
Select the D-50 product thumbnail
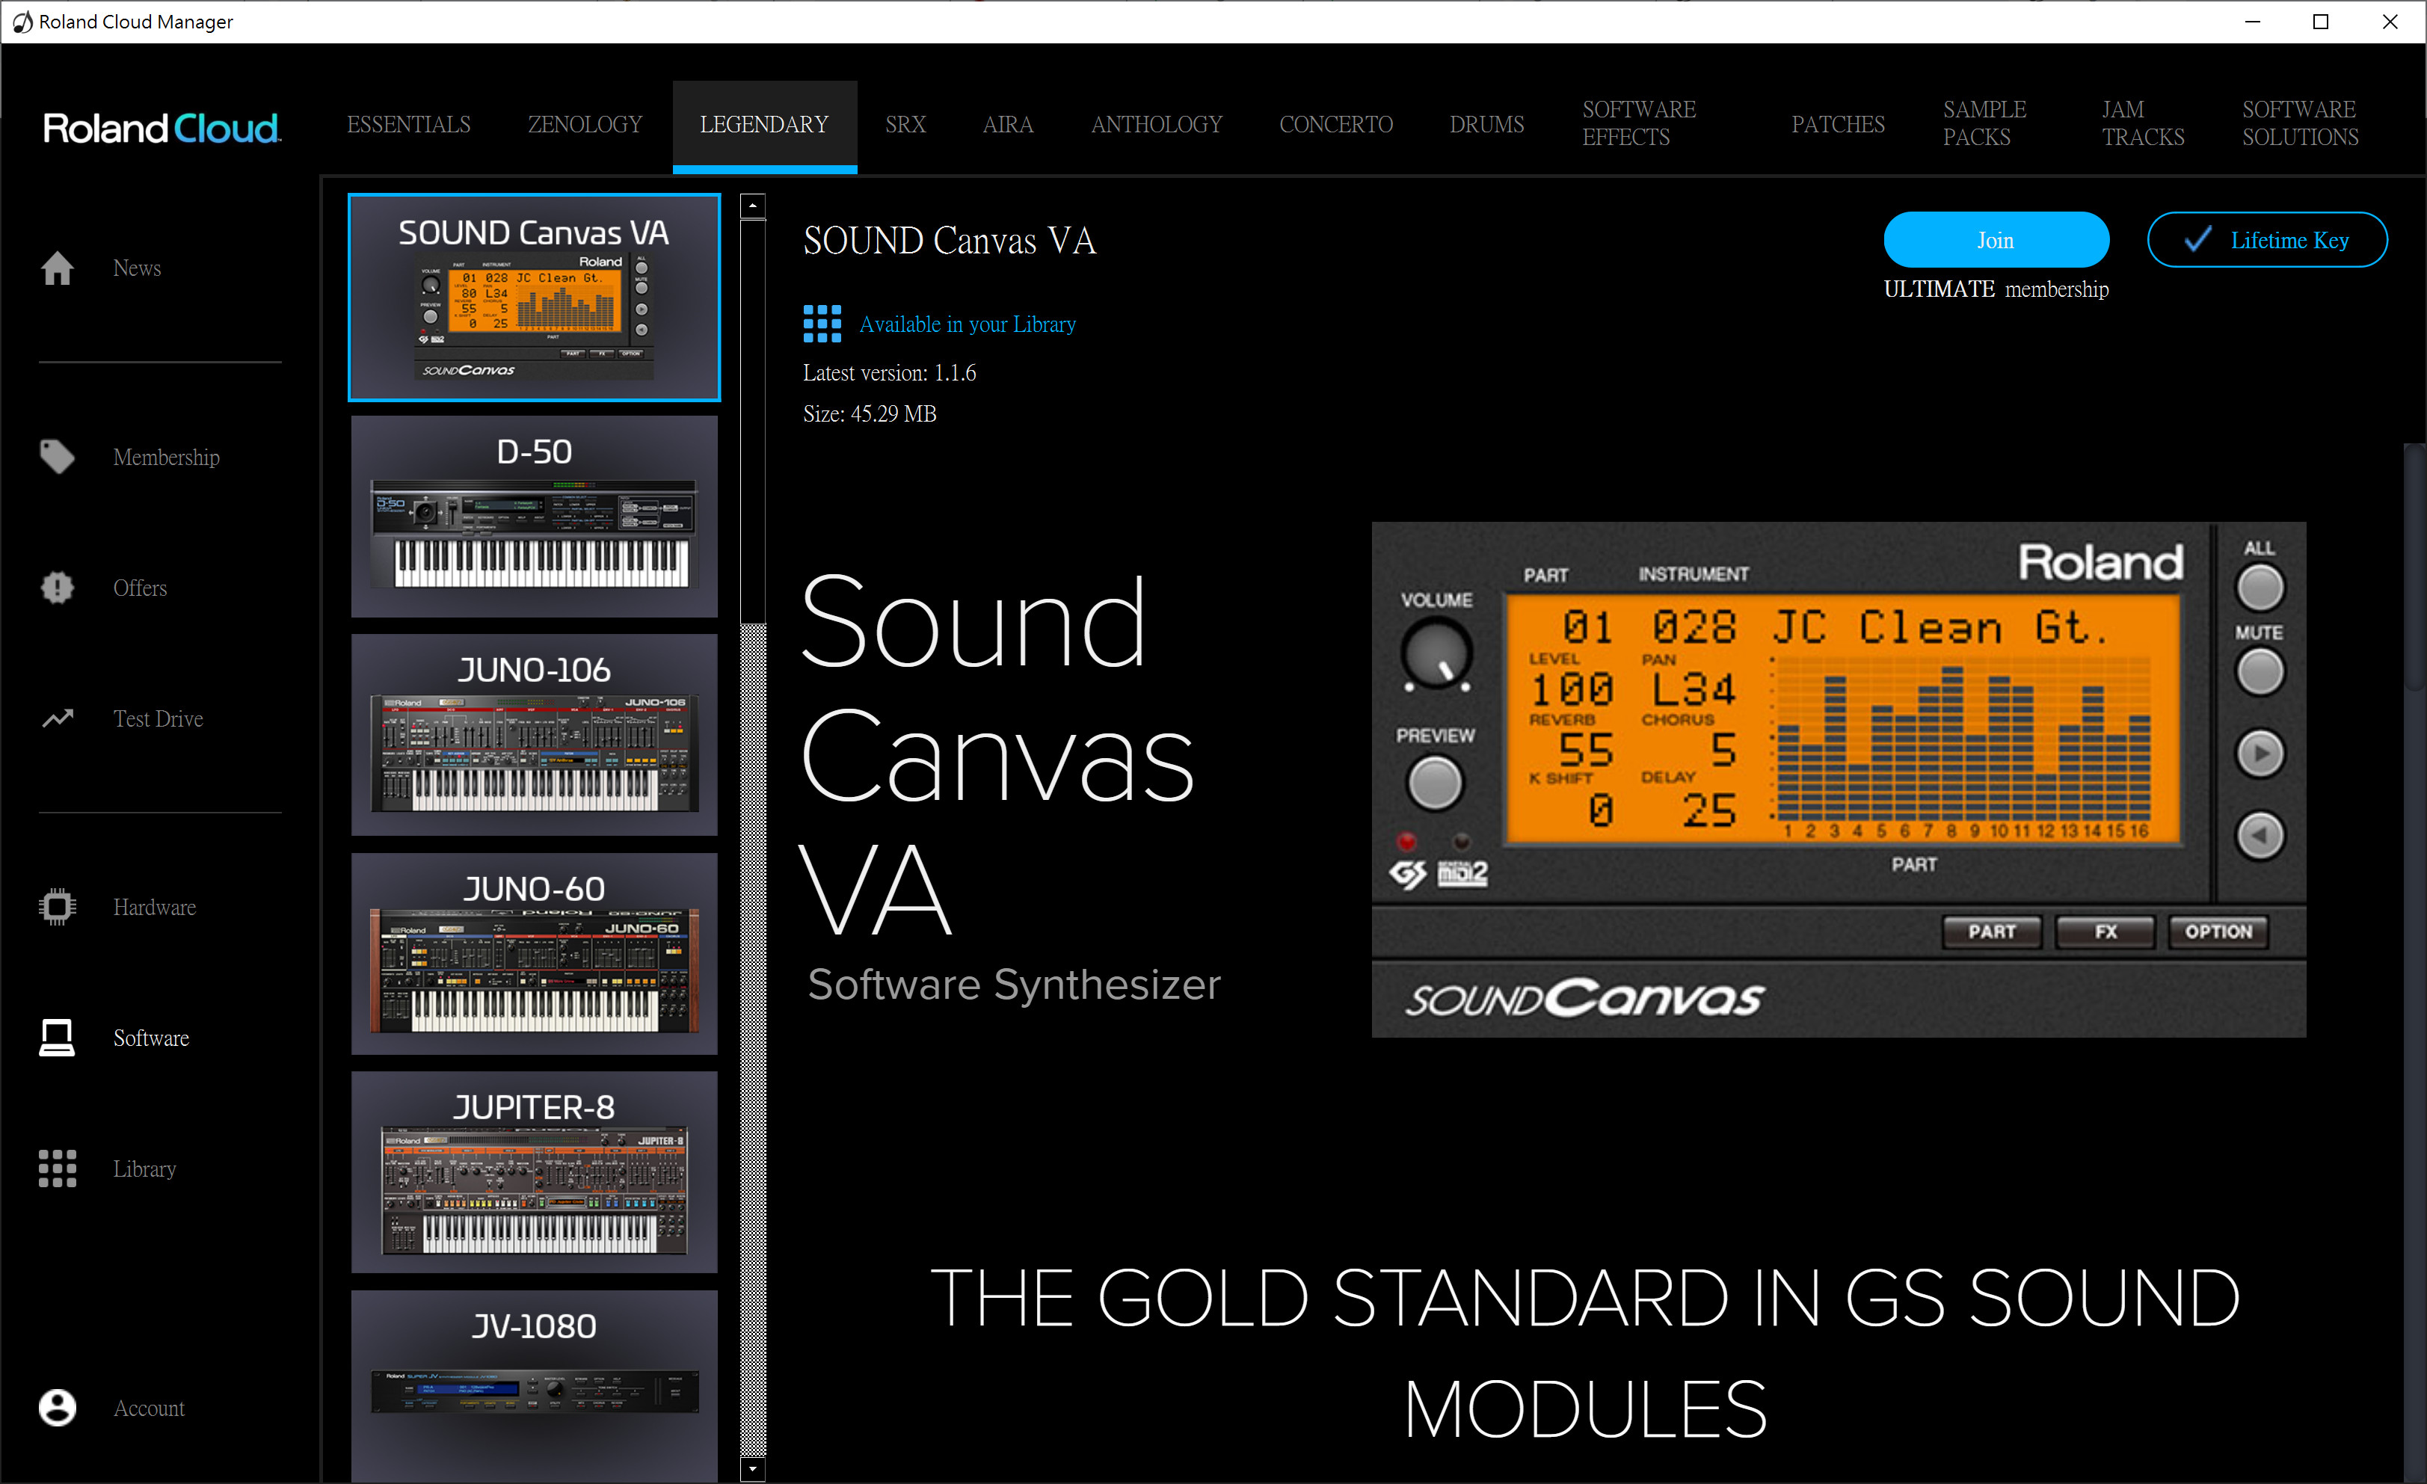point(534,516)
